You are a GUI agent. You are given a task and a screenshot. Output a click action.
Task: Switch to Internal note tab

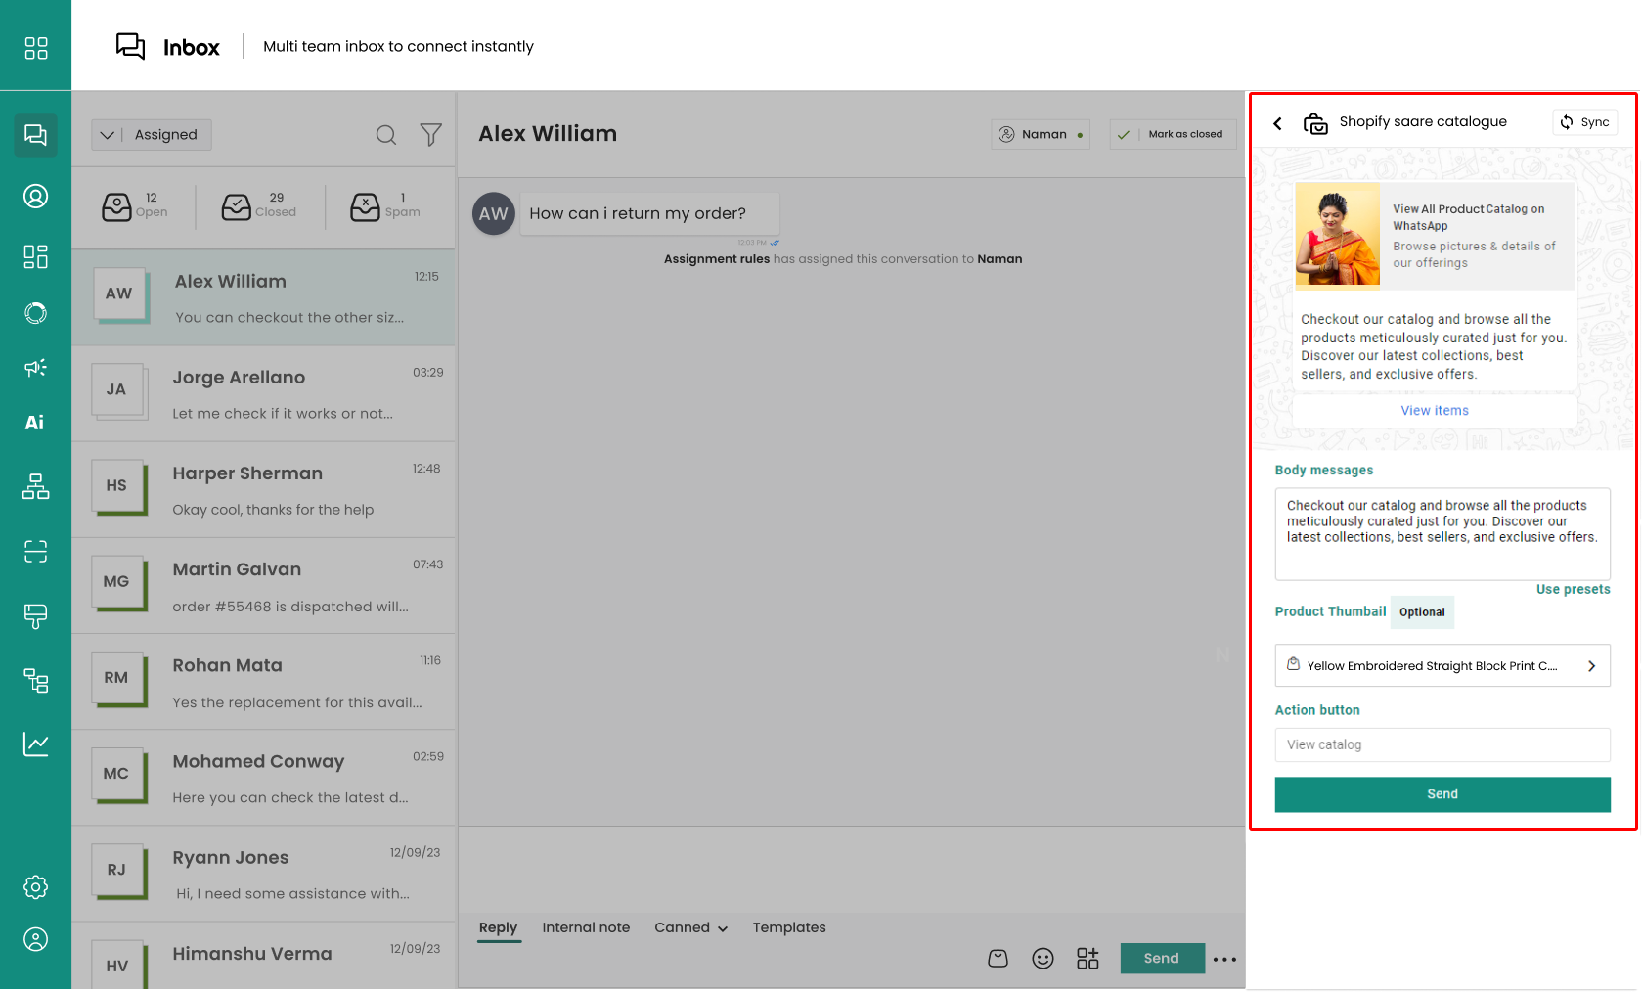586,927
